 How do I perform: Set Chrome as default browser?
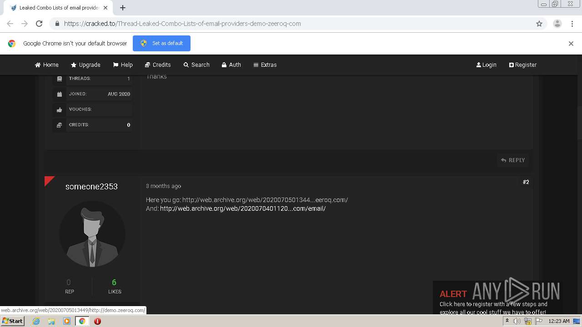click(x=161, y=43)
